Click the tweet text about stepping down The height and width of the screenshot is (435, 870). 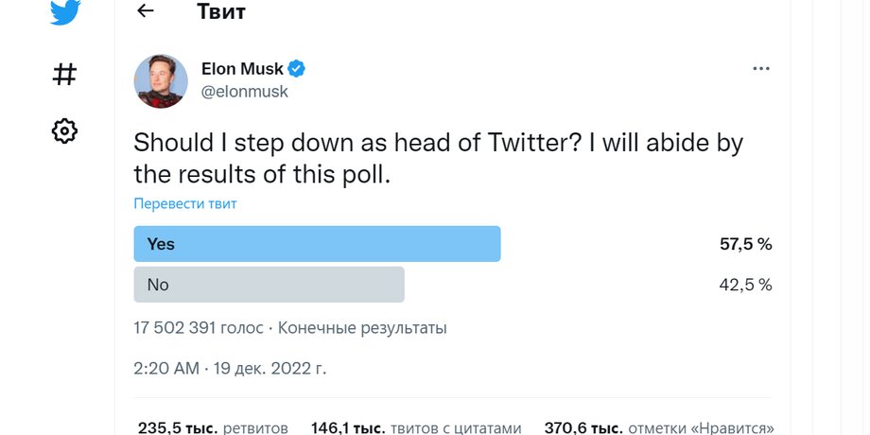[x=438, y=158]
